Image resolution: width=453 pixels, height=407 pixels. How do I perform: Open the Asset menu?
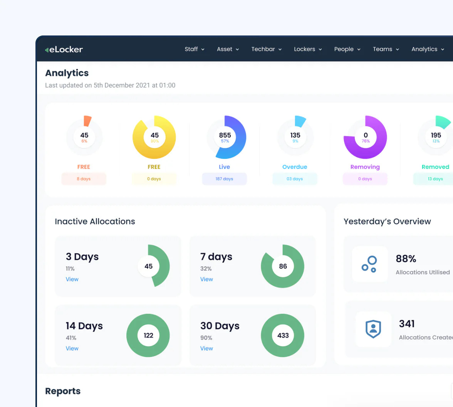pyautogui.click(x=228, y=49)
